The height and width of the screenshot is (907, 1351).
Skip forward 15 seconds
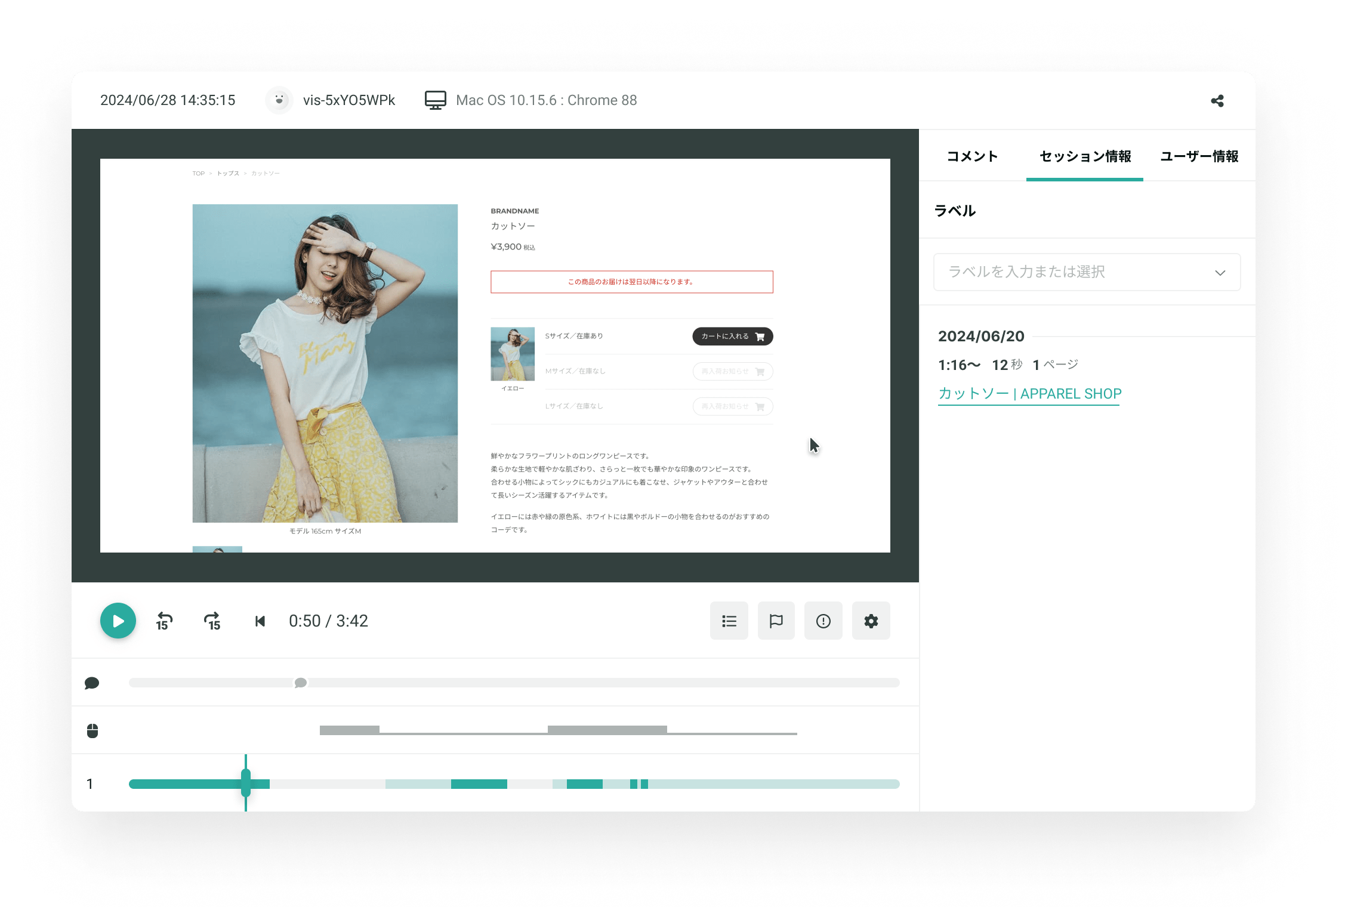click(212, 621)
